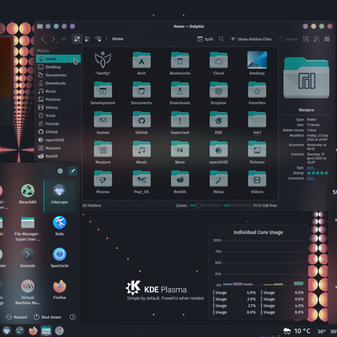Image resolution: width=337 pixels, height=337 pixels.
Task: Go forward in Dolphin navigation history
Action: (x=54, y=39)
